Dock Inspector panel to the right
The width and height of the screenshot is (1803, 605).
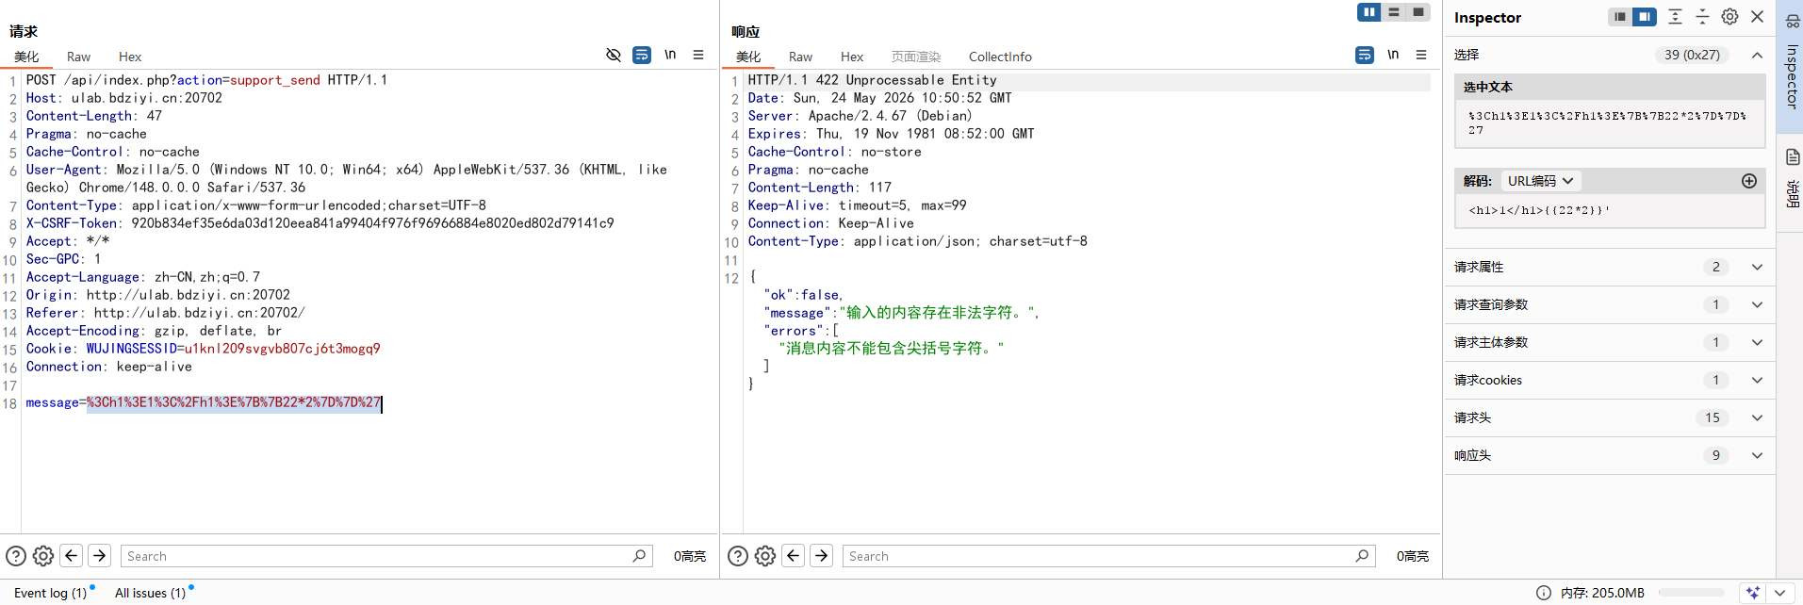[x=1645, y=17]
